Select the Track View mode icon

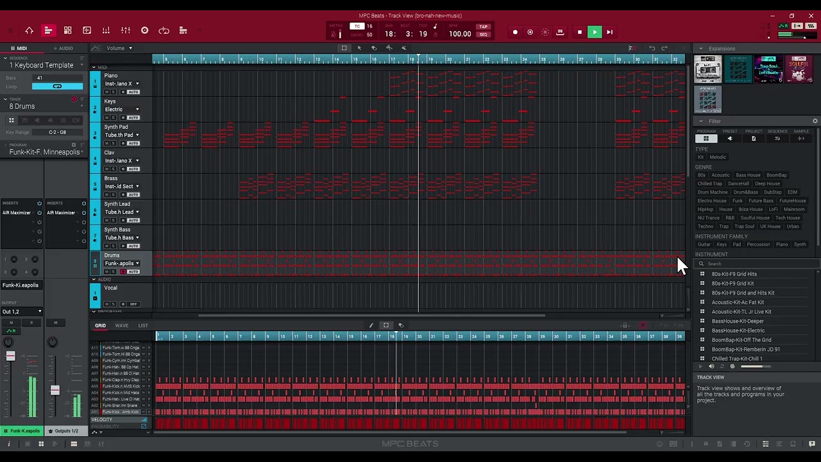(x=48, y=30)
